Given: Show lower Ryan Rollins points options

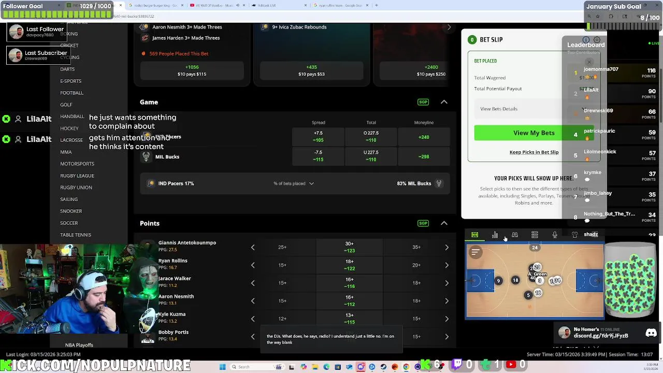Looking at the screenshot, I should [253, 265].
